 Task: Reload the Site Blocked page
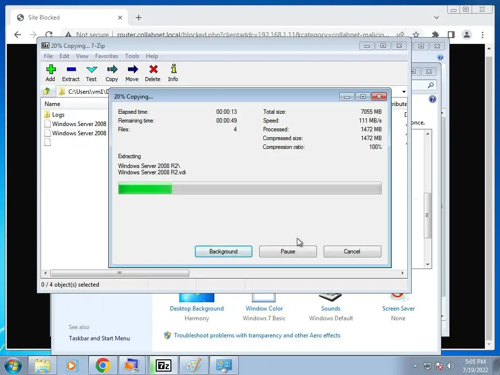[x=49, y=35]
